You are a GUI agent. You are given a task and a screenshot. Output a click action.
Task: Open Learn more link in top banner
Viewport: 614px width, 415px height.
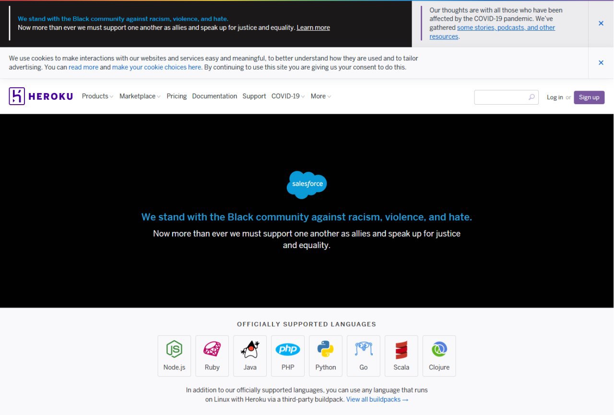pos(313,27)
